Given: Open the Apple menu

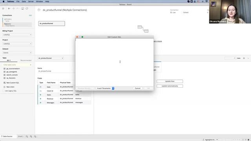Looking at the screenshot, I should pos(4,2).
